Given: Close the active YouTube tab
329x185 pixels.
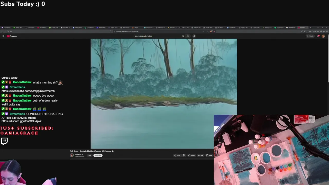Looking at the screenshot, I should pyautogui.click(x=307, y=27).
